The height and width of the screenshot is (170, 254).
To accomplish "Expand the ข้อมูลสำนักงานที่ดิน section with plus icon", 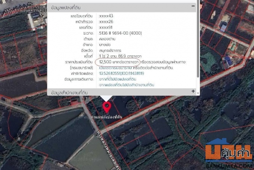I will click(193, 91).
